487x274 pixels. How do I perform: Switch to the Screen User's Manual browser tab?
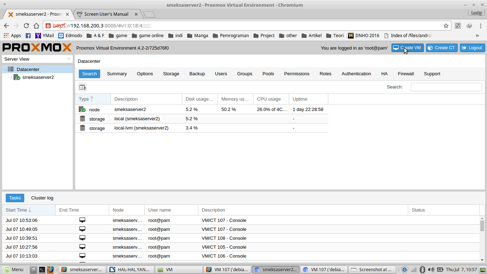[106, 14]
